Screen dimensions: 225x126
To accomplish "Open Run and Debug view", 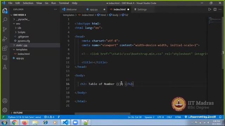I will point(5,39).
